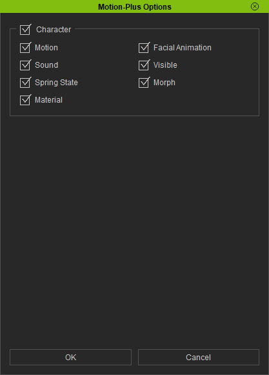Click the Material label text

(48, 100)
